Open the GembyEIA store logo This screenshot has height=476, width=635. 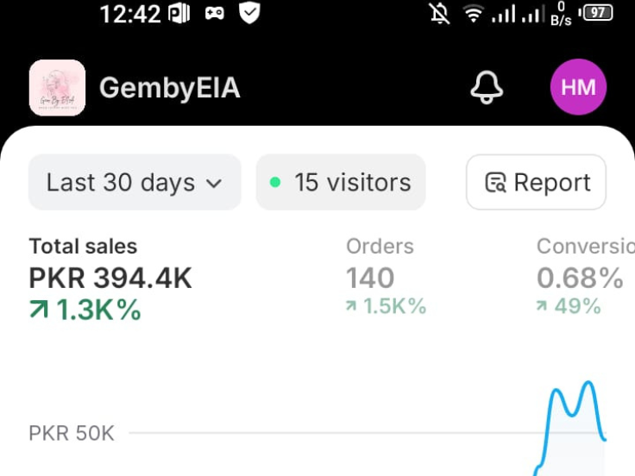point(57,87)
